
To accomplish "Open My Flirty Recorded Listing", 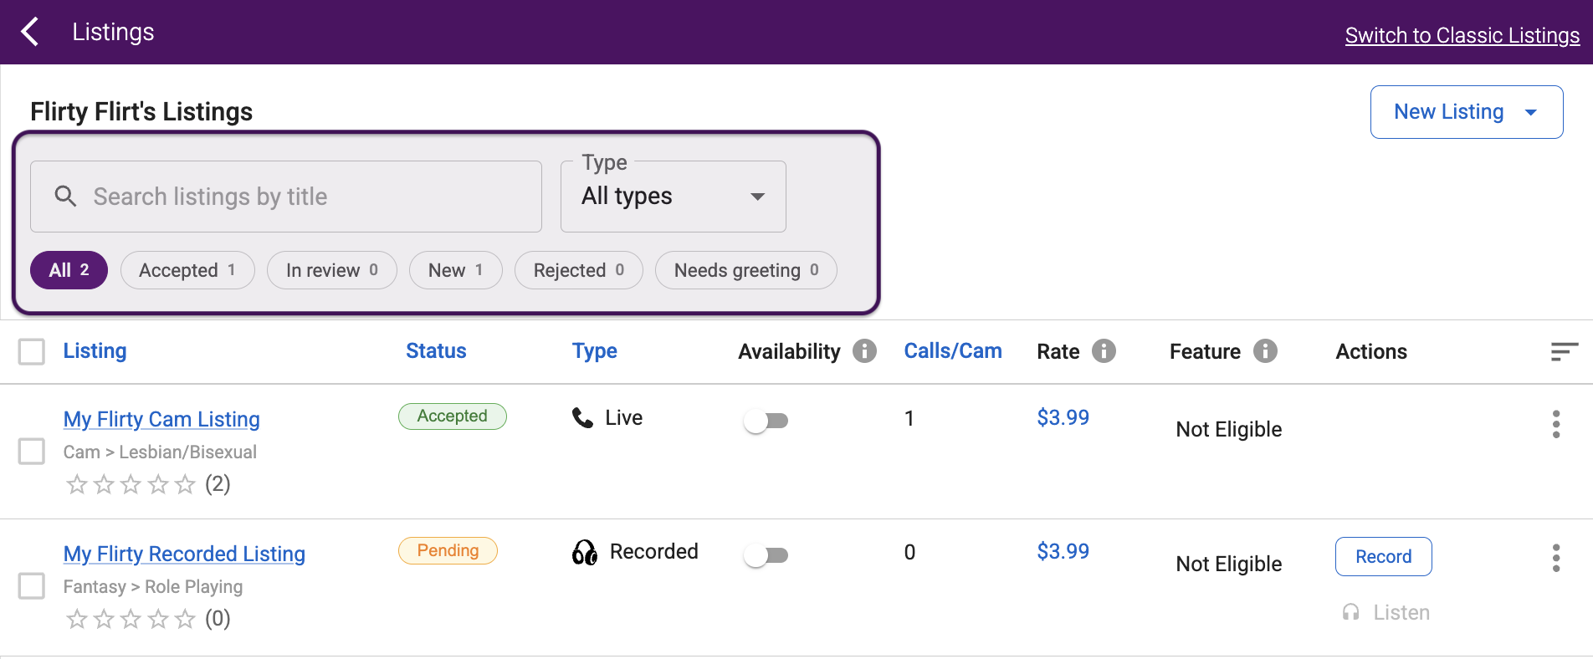I will click(x=184, y=554).
